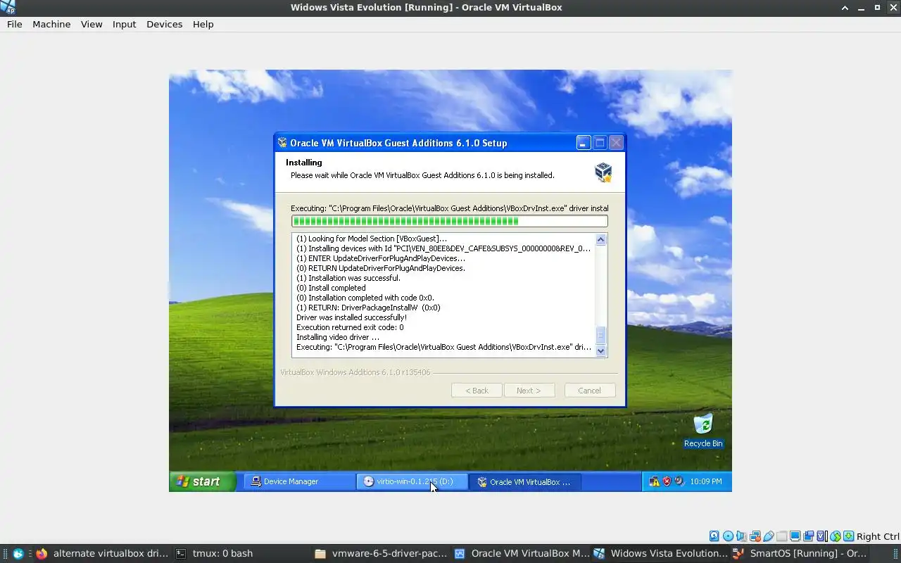Click the Windows XP start button
This screenshot has height=563, width=901.
coord(202,481)
